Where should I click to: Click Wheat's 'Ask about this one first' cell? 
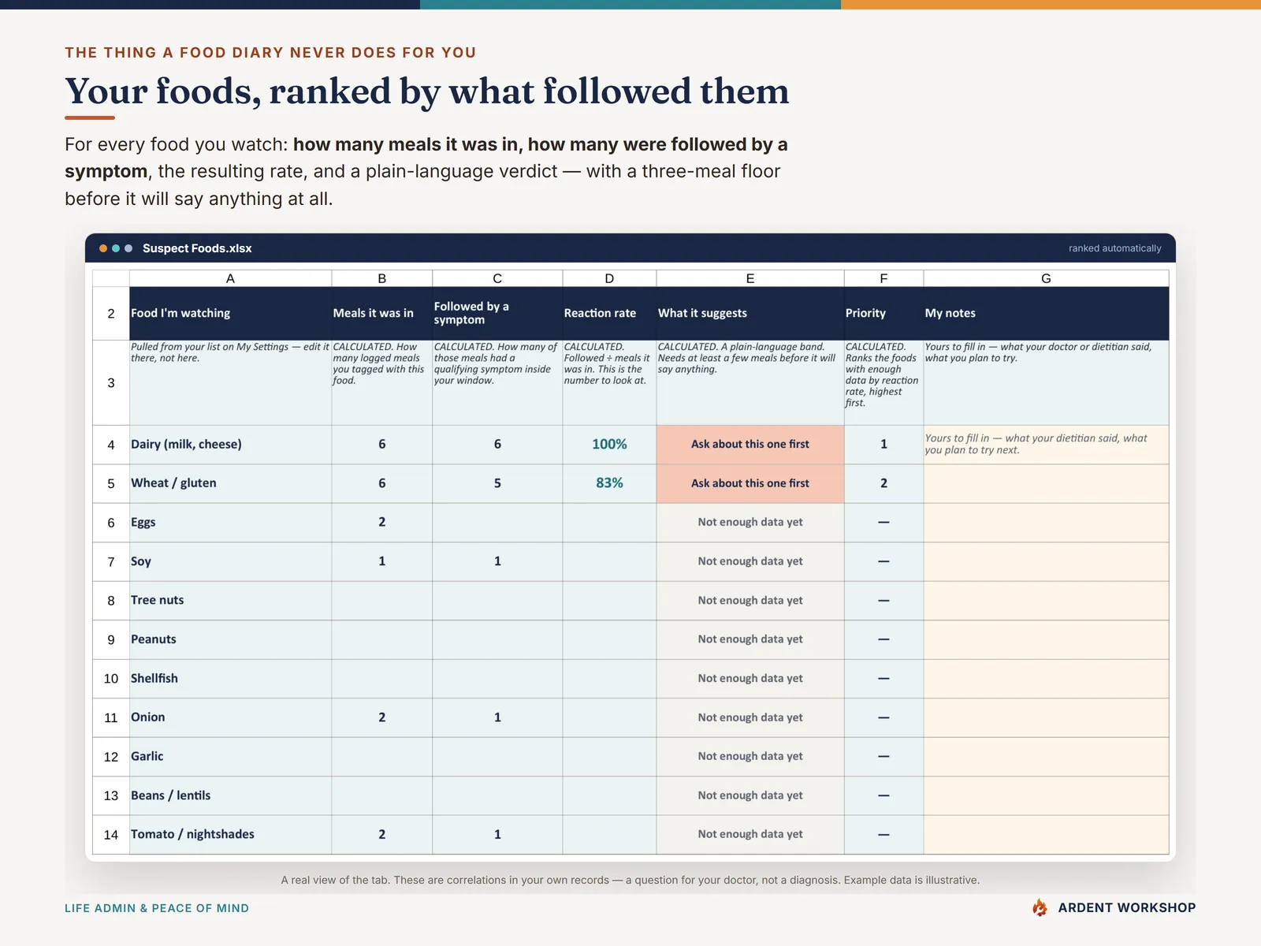(x=750, y=483)
